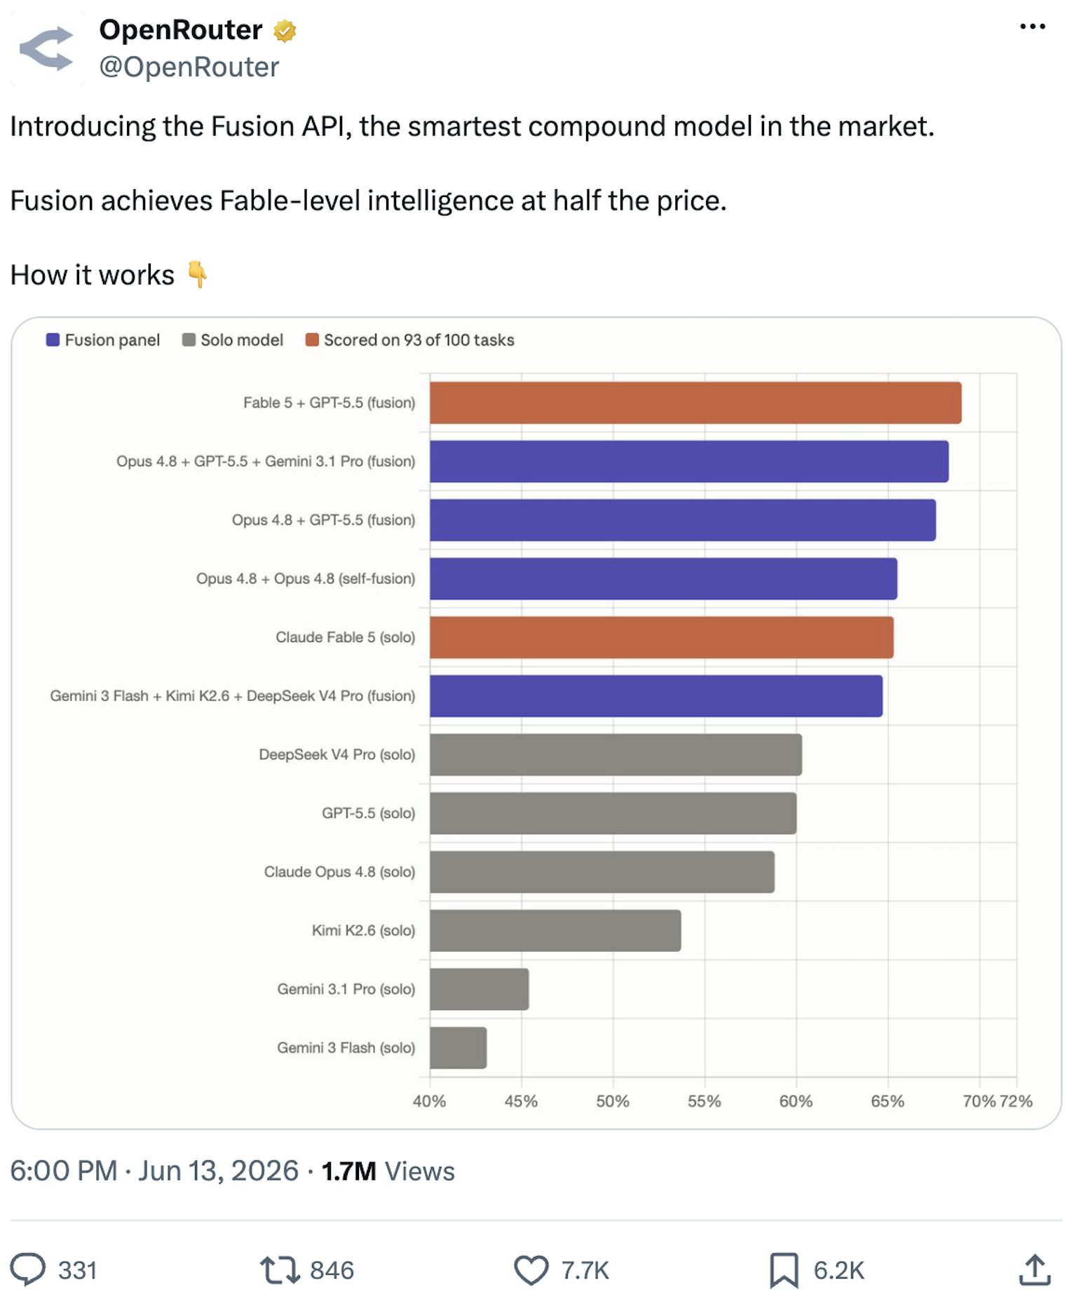Bookmark this post
The height and width of the screenshot is (1315, 1074).
[x=784, y=1269]
